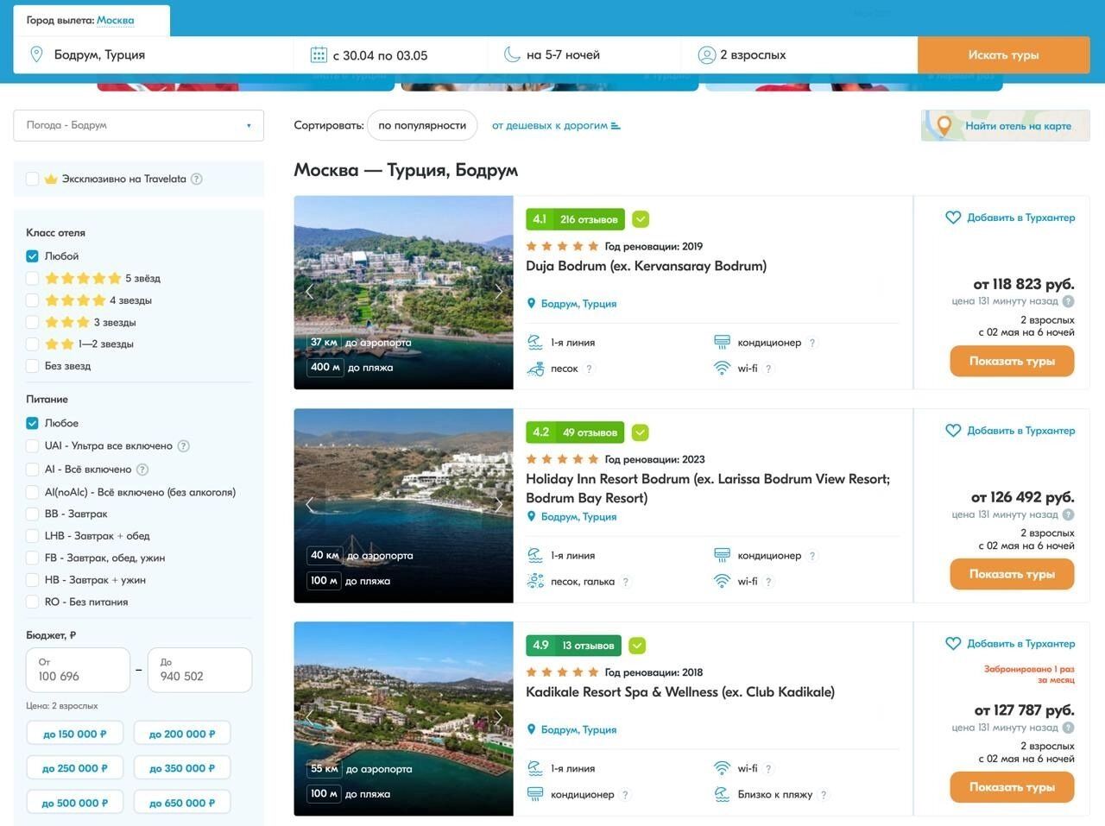The image size is (1105, 826).
Task: Click map pin icon in destination field
Action: 36,55
